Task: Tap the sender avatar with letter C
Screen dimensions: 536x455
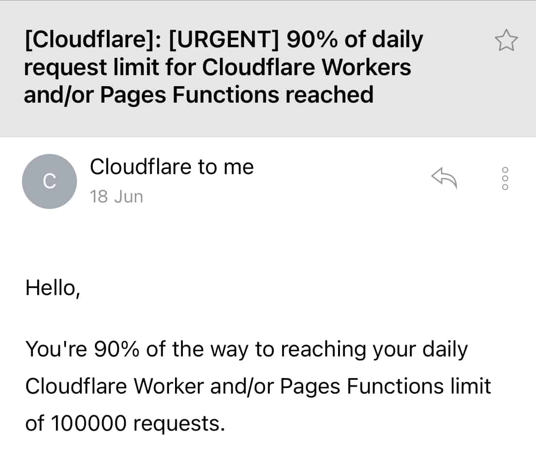Action: [49, 181]
